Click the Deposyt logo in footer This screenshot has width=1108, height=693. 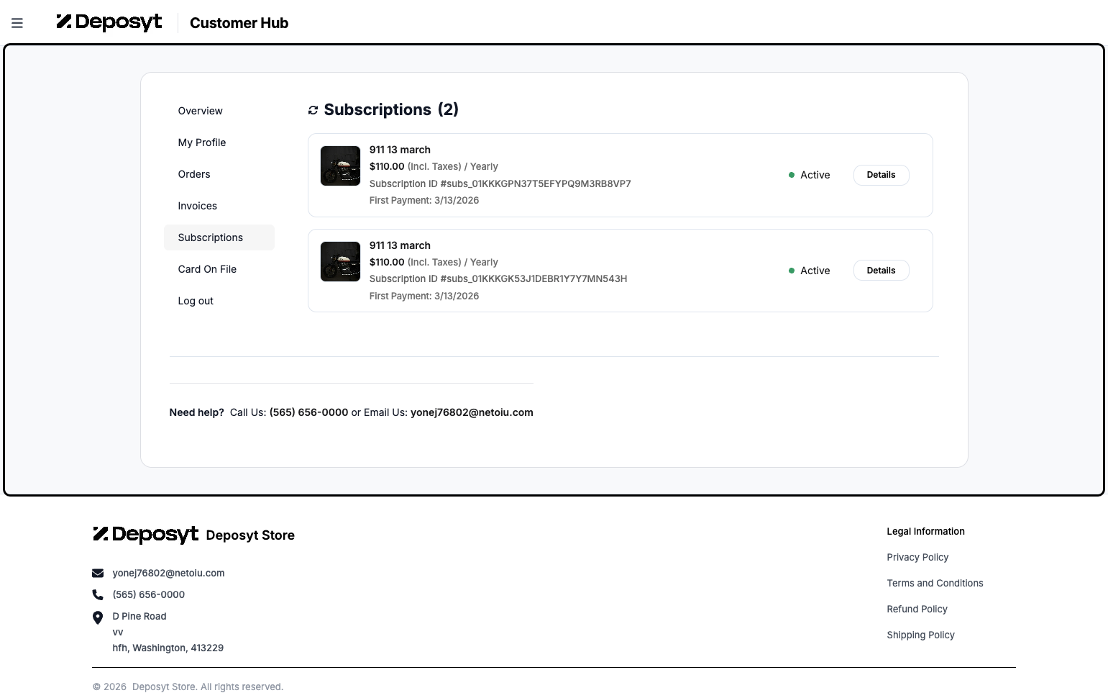click(x=145, y=535)
